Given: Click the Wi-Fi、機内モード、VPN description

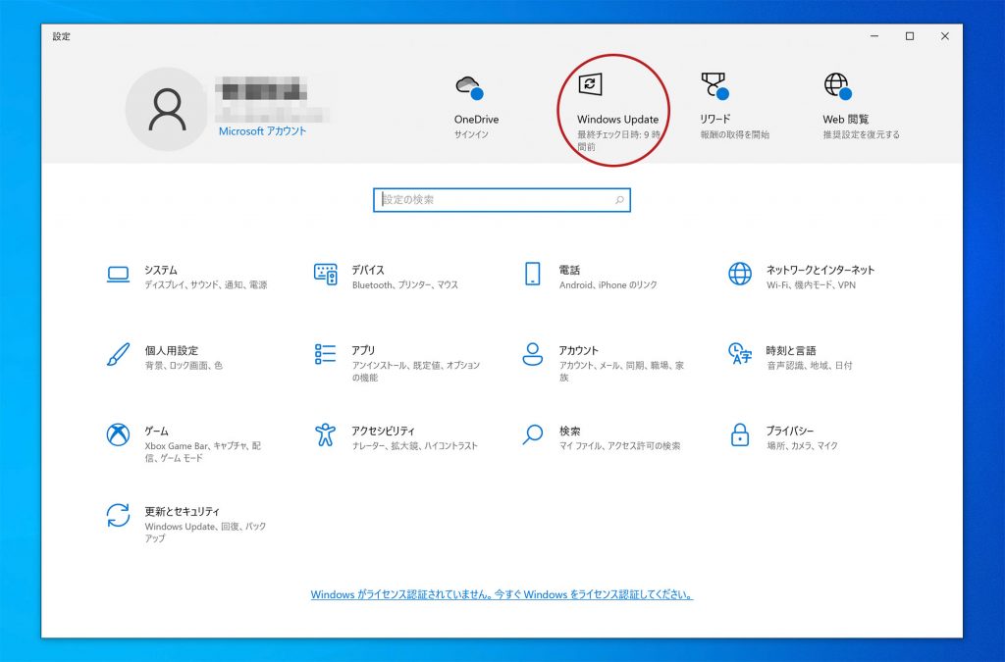Looking at the screenshot, I should click(811, 284).
